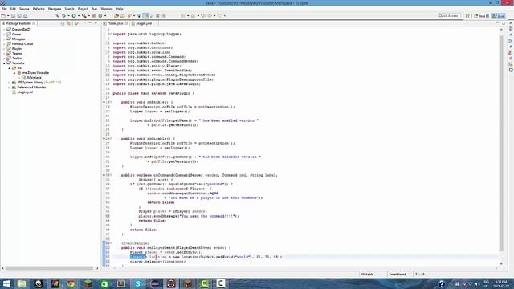Click the Quick Access search field
Image resolution: width=514 pixels, height=289 pixels.
[x=449, y=16]
